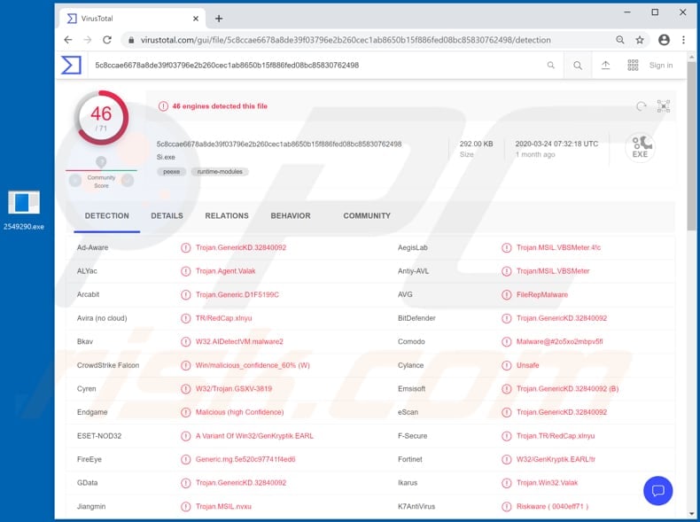The image size is (700, 522).
Task: Click small search icon inside hash field
Action: 551,66
